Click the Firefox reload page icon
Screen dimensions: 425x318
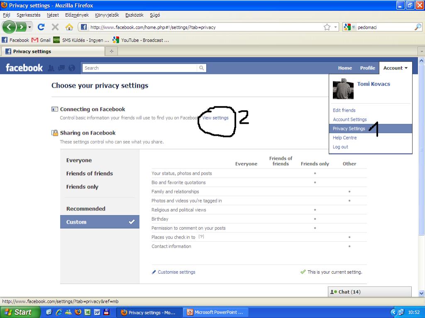(41, 27)
